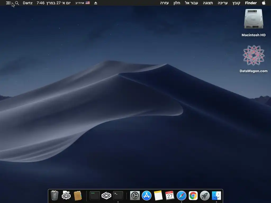The image size is (271, 203).
Task: Click the Dartz user name
Action: point(28,3)
